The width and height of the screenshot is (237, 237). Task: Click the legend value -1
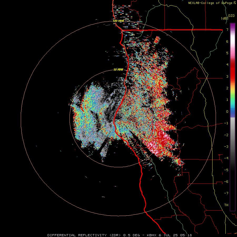tap(226, 123)
